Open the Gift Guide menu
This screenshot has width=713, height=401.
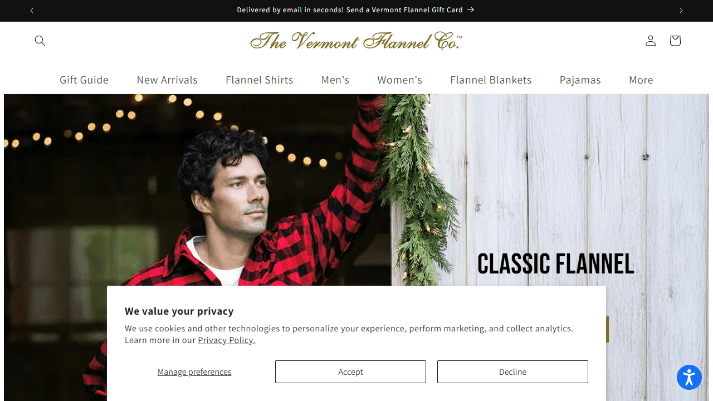tap(84, 80)
